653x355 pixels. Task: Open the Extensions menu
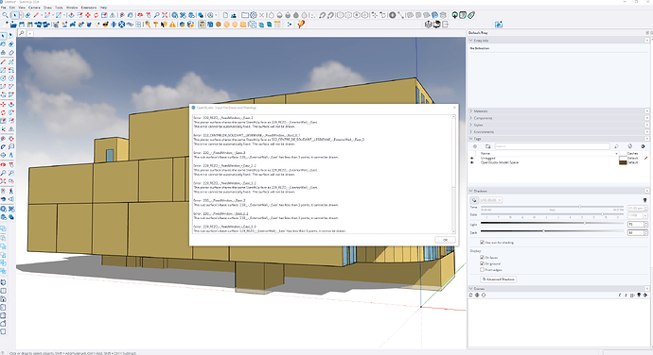(89, 8)
